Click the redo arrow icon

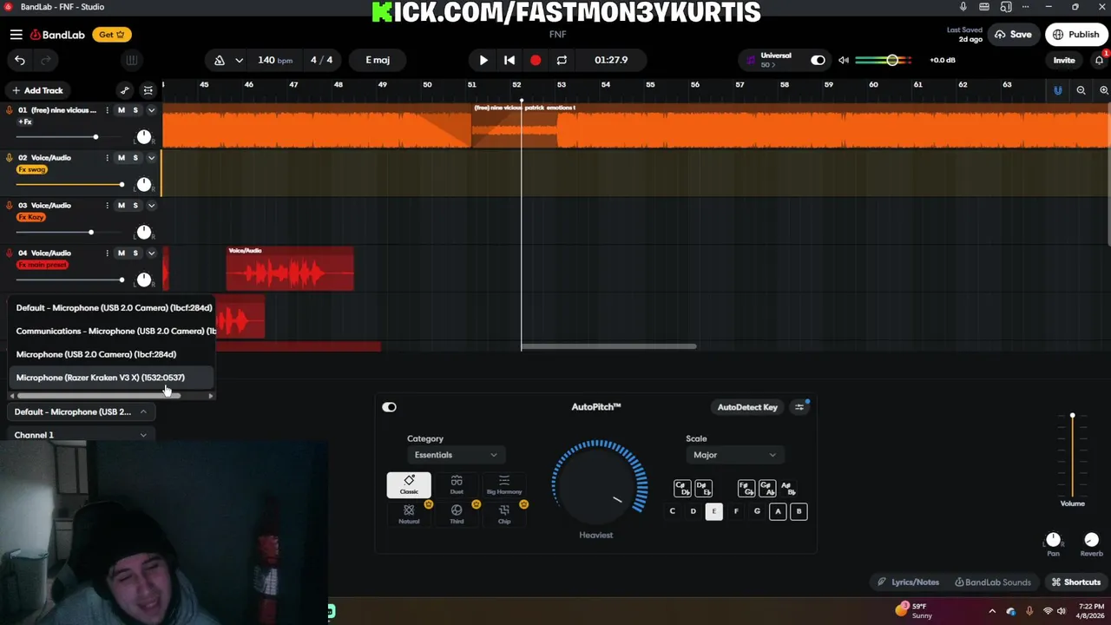[x=46, y=60]
